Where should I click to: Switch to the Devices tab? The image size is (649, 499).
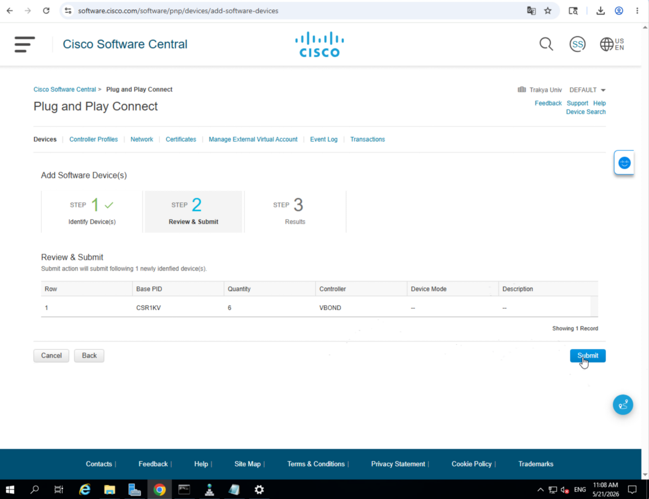[45, 139]
